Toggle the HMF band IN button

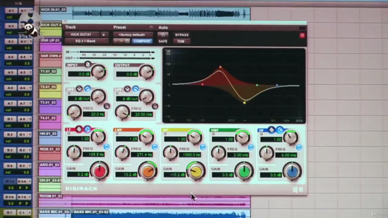(251, 148)
